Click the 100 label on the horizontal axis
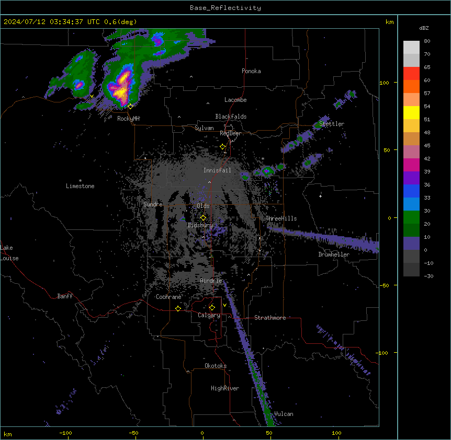Image resolution: width=451 pixels, height=440 pixels. [336, 433]
